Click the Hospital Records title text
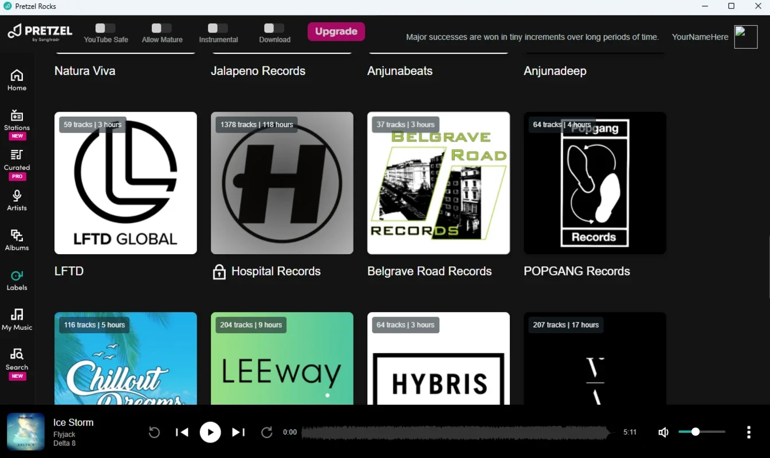 point(276,271)
